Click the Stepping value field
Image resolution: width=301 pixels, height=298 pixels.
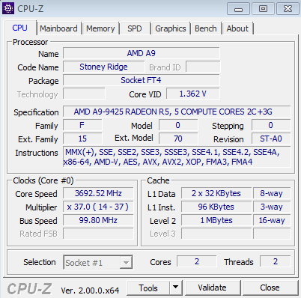pyautogui.click(x=271, y=125)
